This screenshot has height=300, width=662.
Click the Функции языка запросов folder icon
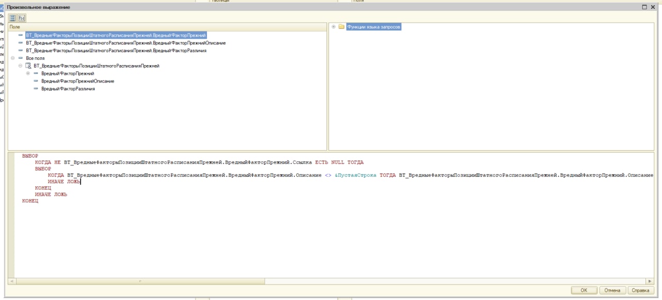tap(341, 27)
